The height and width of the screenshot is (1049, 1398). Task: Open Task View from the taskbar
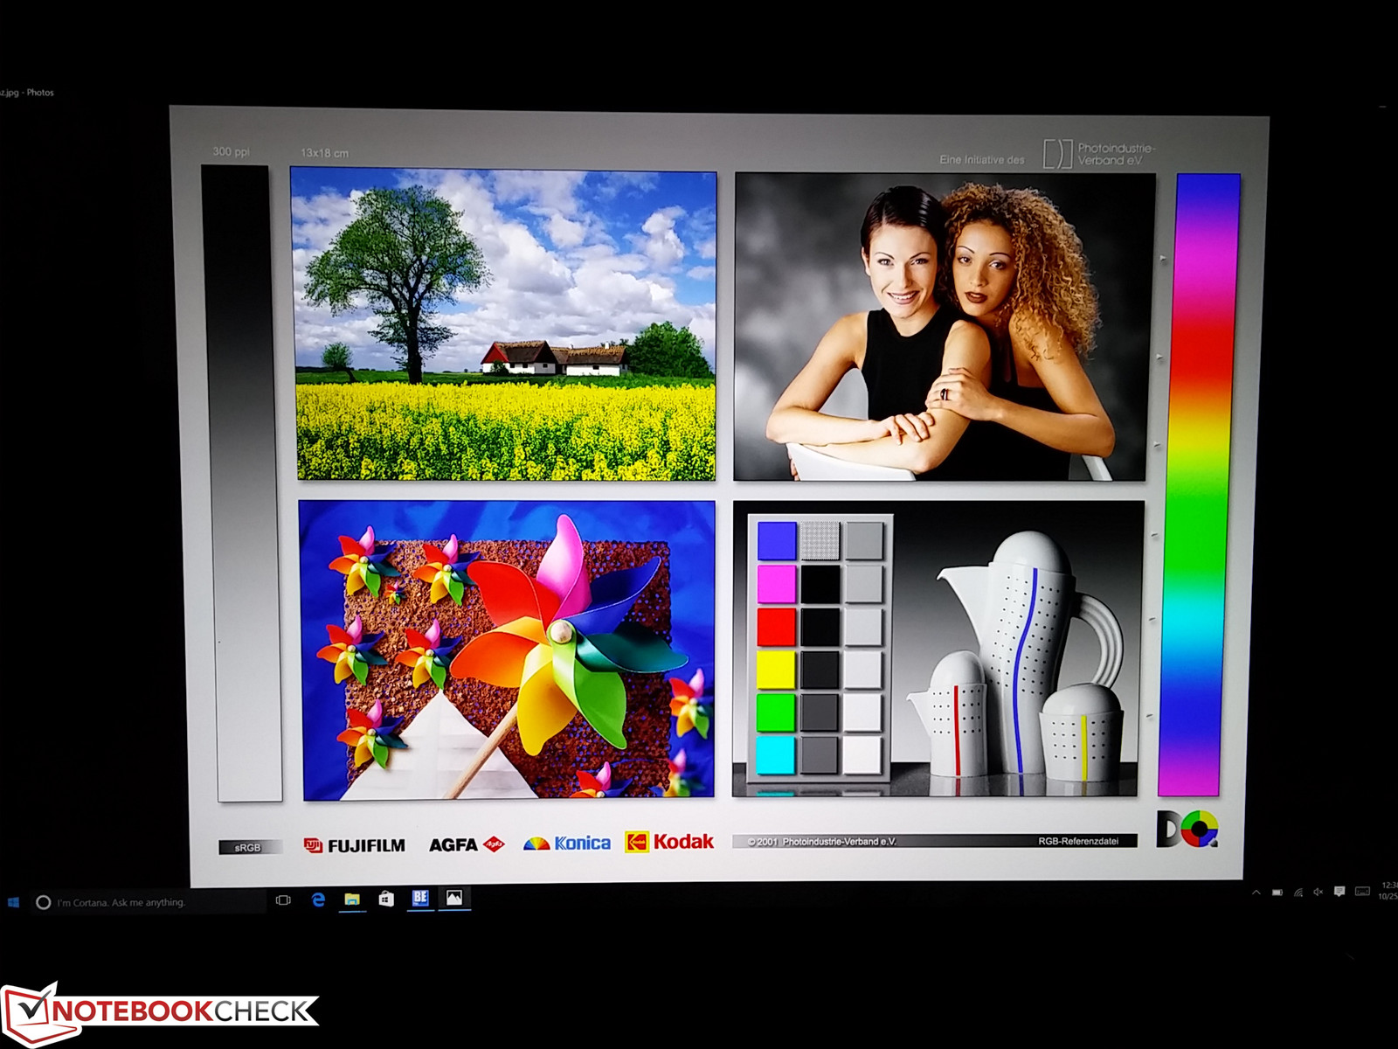283,900
